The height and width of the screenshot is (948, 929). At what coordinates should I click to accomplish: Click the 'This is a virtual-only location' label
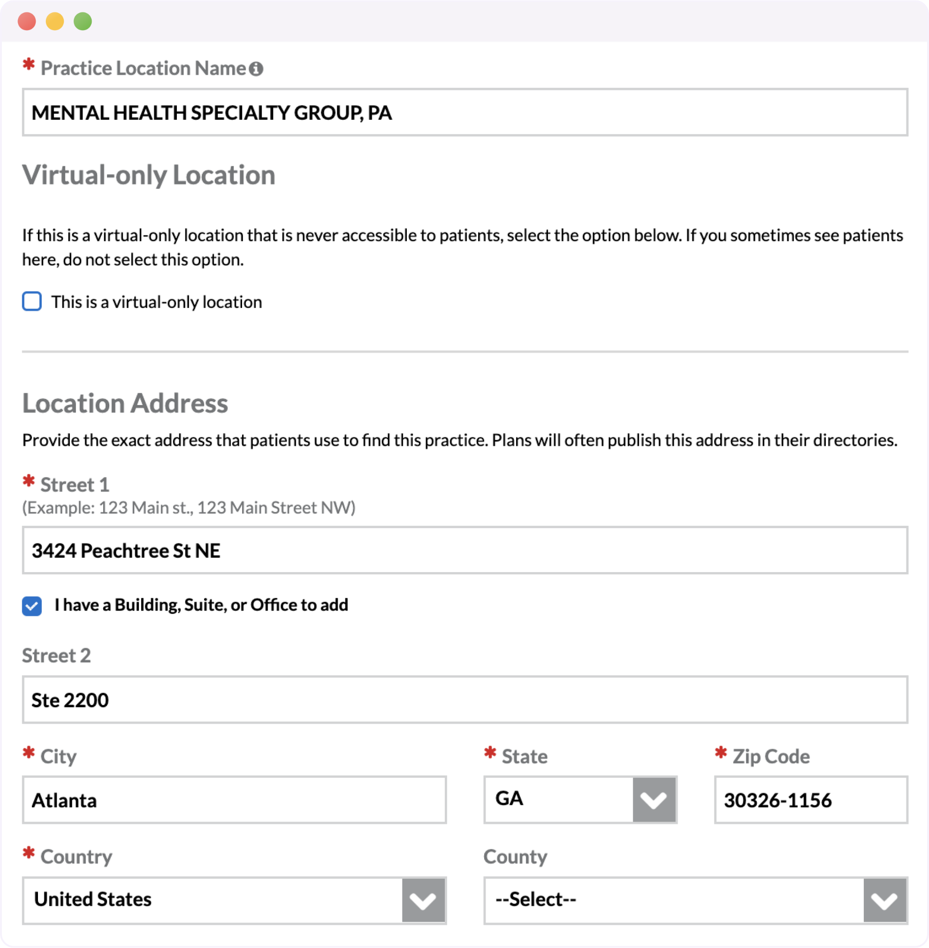point(156,302)
